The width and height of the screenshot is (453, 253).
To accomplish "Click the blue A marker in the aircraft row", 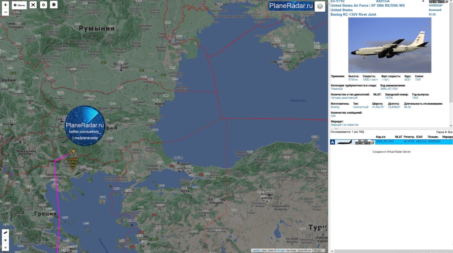I will point(333,142).
